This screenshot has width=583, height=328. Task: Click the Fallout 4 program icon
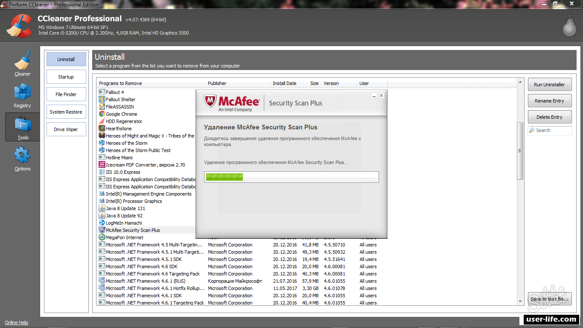(102, 92)
